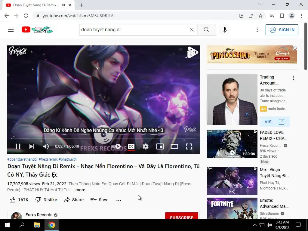The width and height of the screenshot is (308, 231).
Task: Open media controls icon in Chrome toolbar
Action: [272, 16]
